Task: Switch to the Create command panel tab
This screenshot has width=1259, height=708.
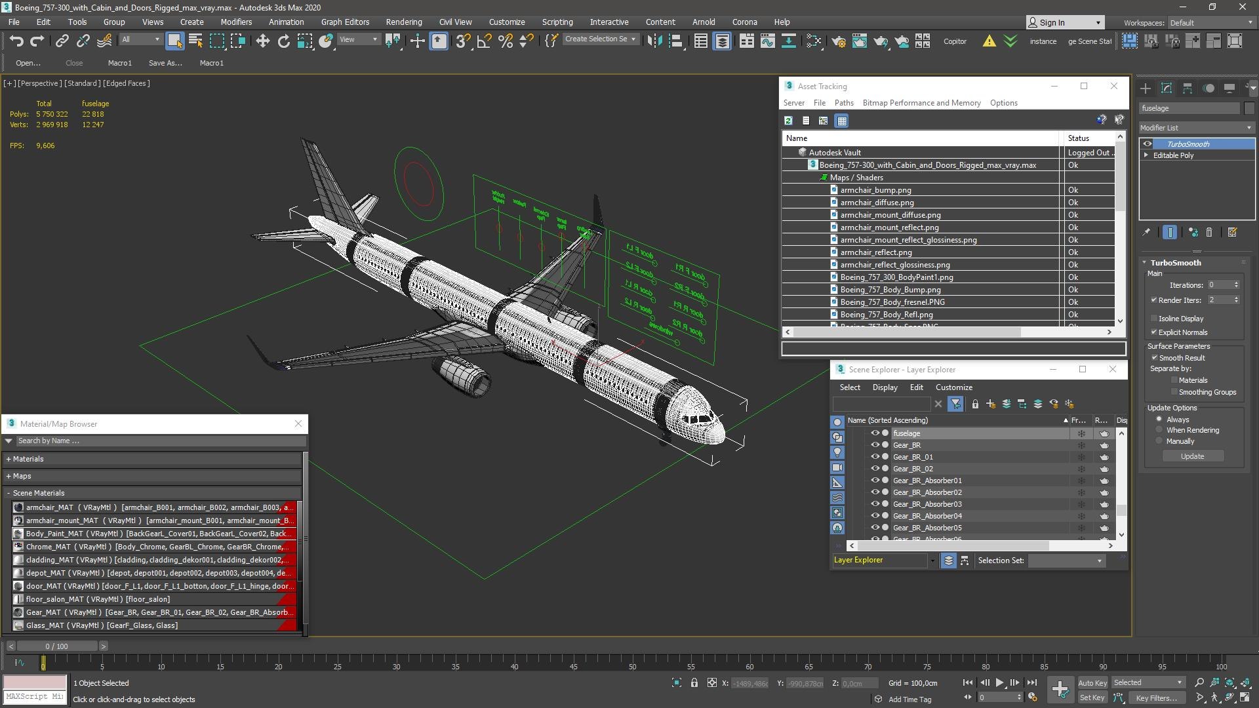Action: [1145, 88]
